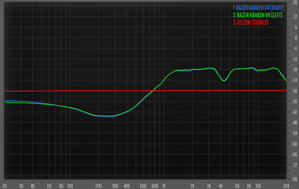Viewport: 299px width, 189px height.
Task: Click the 20K label on frequency axis
Action: pos(286,186)
